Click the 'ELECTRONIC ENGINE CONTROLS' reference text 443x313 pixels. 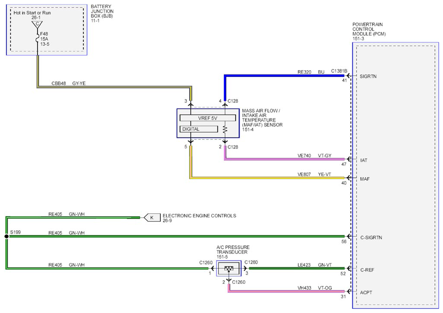click(199, 216)
